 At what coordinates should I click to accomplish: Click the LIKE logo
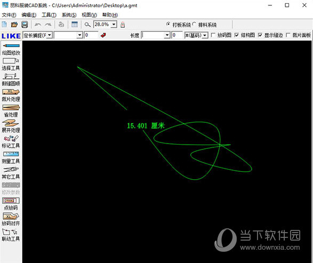click(x=11, y=36)
